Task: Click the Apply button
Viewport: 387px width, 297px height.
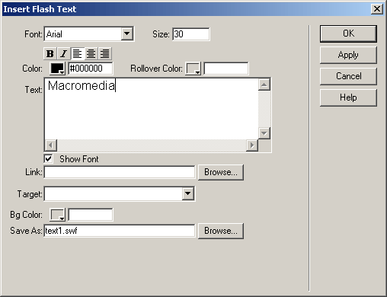Action: point(348,55)
